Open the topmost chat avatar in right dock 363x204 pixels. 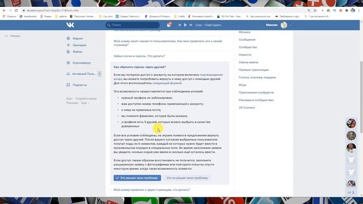click(351, 124)
